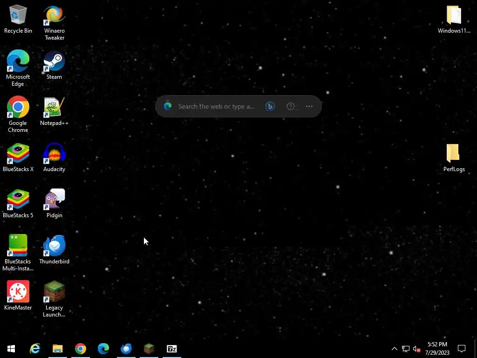Select the Winaero Tweaker shortcut
Image resolution: width=477 pixels, height=358 pixels.
pos(54,22)
